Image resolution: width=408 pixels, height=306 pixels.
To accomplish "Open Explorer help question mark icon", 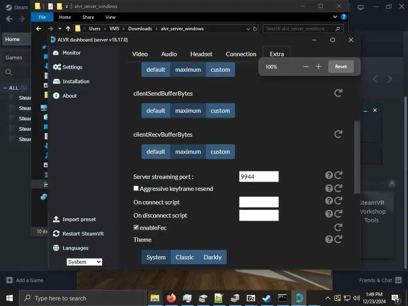I will [x=344, y=17].
